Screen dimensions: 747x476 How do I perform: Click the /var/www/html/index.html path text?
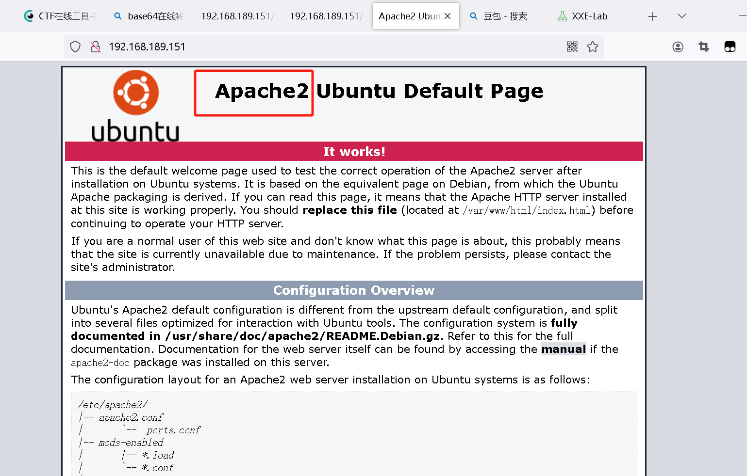tap(527, 210)
